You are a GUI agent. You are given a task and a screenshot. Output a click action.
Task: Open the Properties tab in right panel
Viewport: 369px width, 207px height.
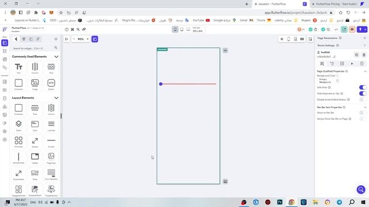[x=322, y=64]
